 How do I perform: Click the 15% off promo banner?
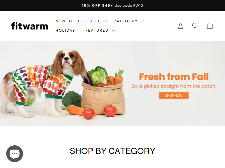[x=112, y=5]
